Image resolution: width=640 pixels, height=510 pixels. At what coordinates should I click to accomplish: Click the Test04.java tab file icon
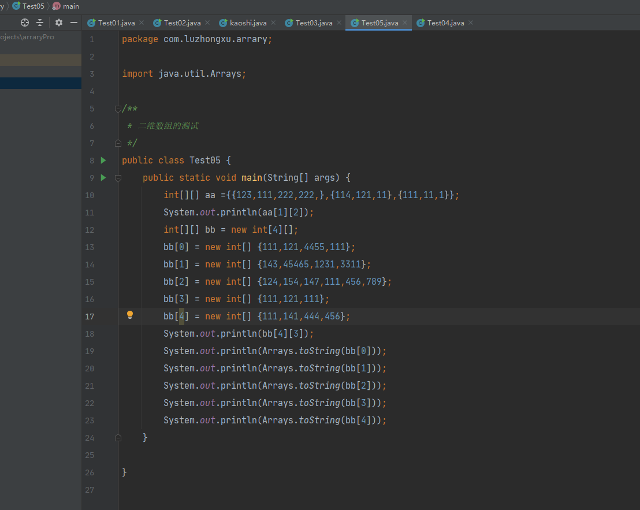[421, 23]
